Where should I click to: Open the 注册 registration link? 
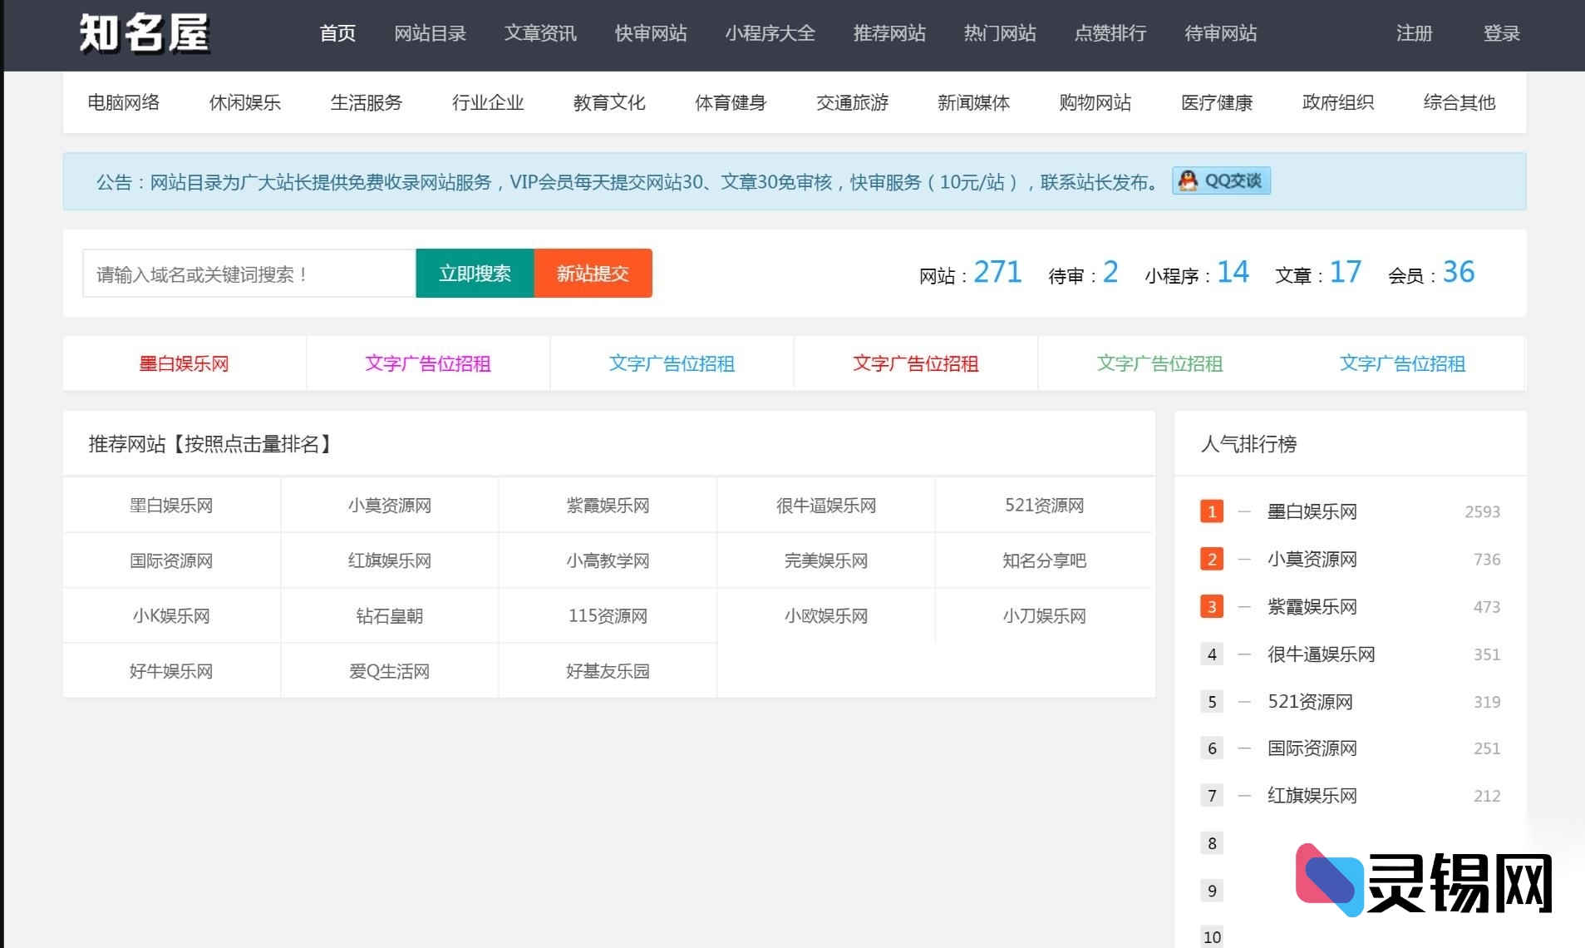point(1413,33)
